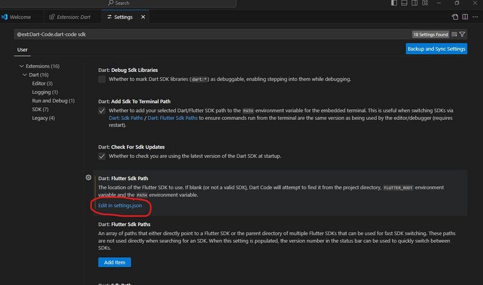Switch to the Welcome tab
The height and width of the screenshot is (285, 483).
[x=21, y=17]
